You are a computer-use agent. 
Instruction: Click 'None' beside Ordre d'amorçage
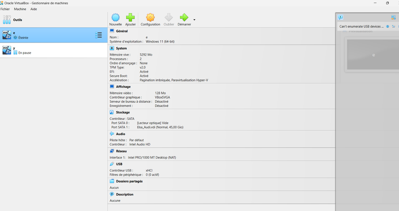click(144, 63)
